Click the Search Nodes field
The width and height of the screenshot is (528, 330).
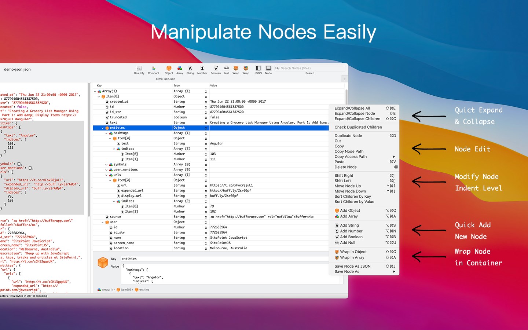(310, 68)
